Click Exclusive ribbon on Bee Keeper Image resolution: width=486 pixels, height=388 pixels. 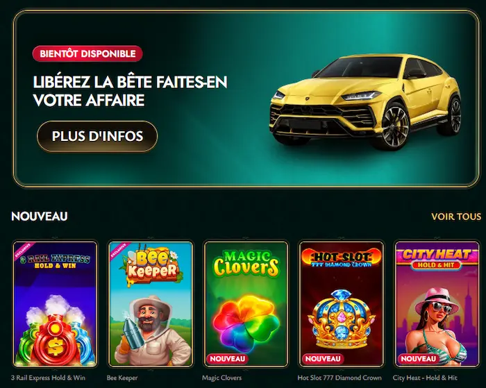pos(119,251)
